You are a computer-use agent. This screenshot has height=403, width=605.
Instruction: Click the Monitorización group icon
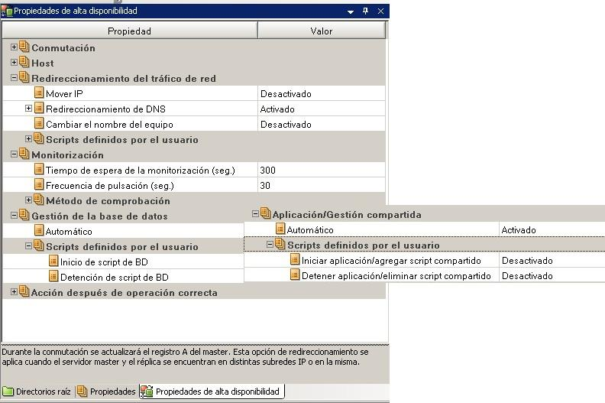coord(24,154)
